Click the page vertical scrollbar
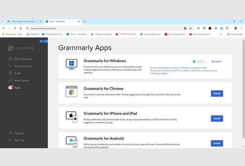Image resolution: width=245 pixels, height=166 pixels. coord(243,89)
